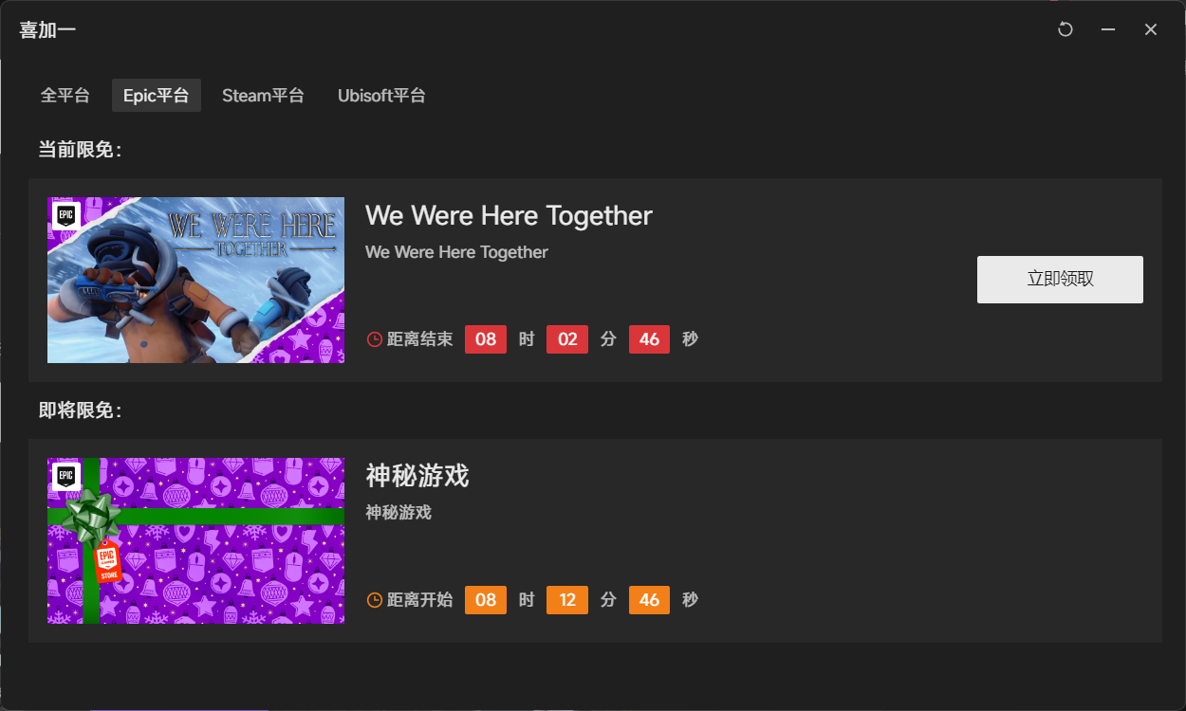
Task: Click Epic logo on mystery game cover
Action: 65,477
